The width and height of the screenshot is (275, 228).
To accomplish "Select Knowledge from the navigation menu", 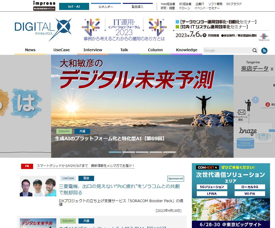I will (186, 50).
